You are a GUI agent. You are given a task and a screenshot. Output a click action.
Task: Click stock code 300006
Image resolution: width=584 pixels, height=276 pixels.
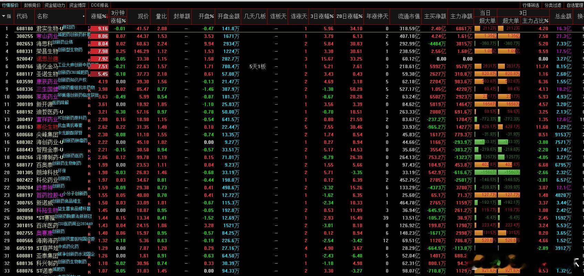pyautogui.click(x=25, y=97)
